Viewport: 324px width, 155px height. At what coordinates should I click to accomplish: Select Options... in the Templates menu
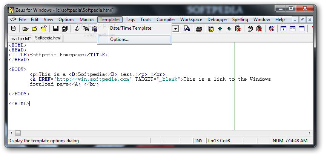click(x=134, y=39)
